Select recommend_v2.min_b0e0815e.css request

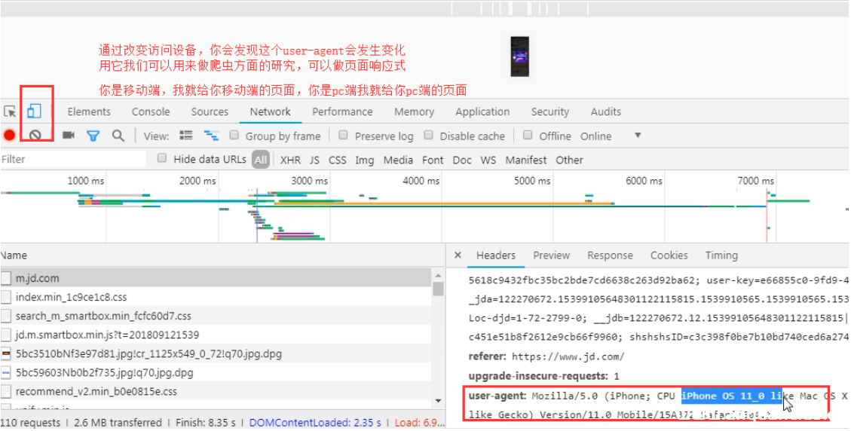pos(216,391)
